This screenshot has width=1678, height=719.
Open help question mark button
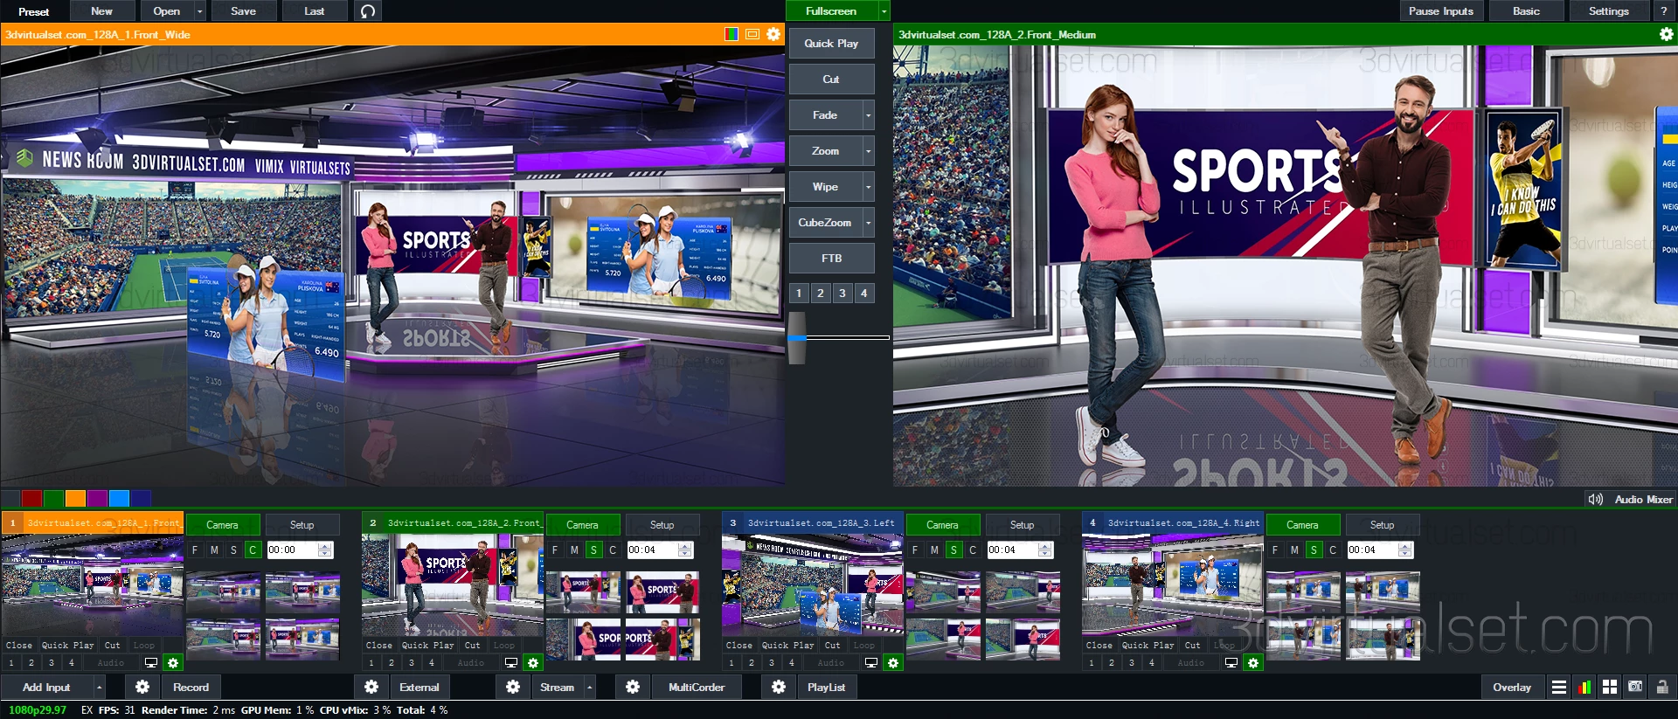pos(1663,11)
